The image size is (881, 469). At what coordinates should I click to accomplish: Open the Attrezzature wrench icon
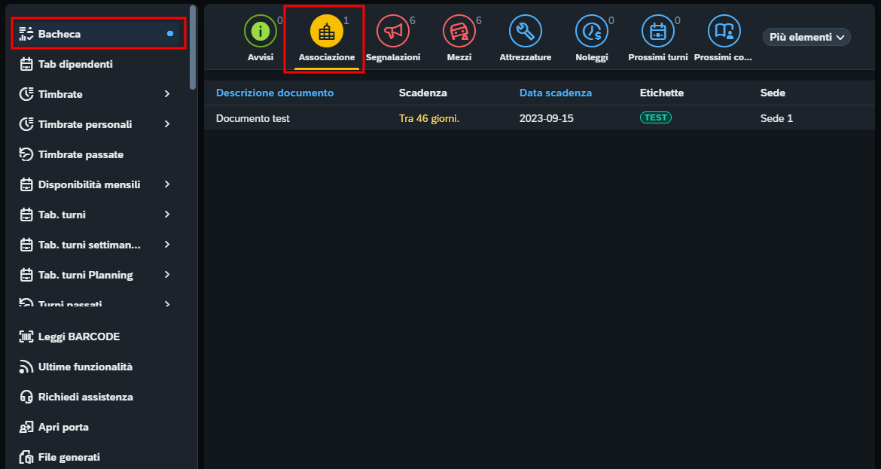(526, 31)
